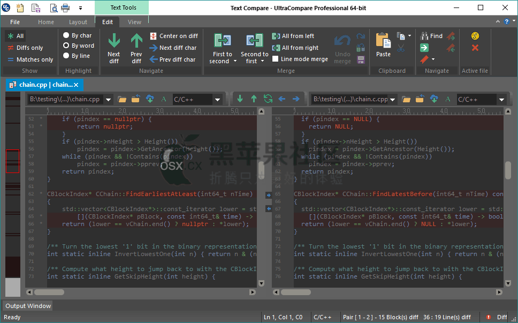518x323 pixels.
Task: Switch to the Layout ribbon tab
Action: click(x=78, y=22)
